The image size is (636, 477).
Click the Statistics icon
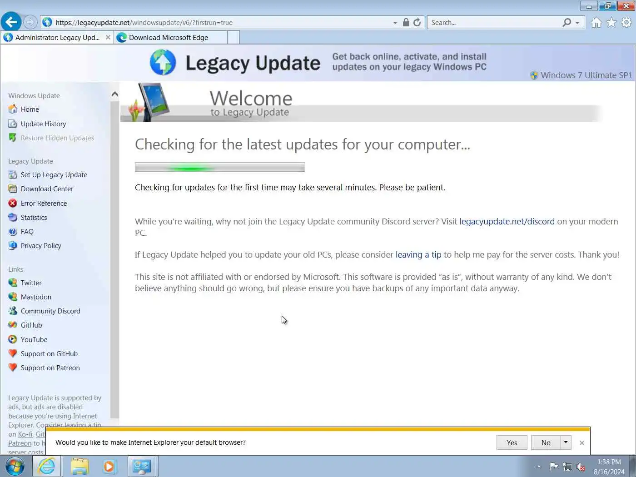point(13,217)
